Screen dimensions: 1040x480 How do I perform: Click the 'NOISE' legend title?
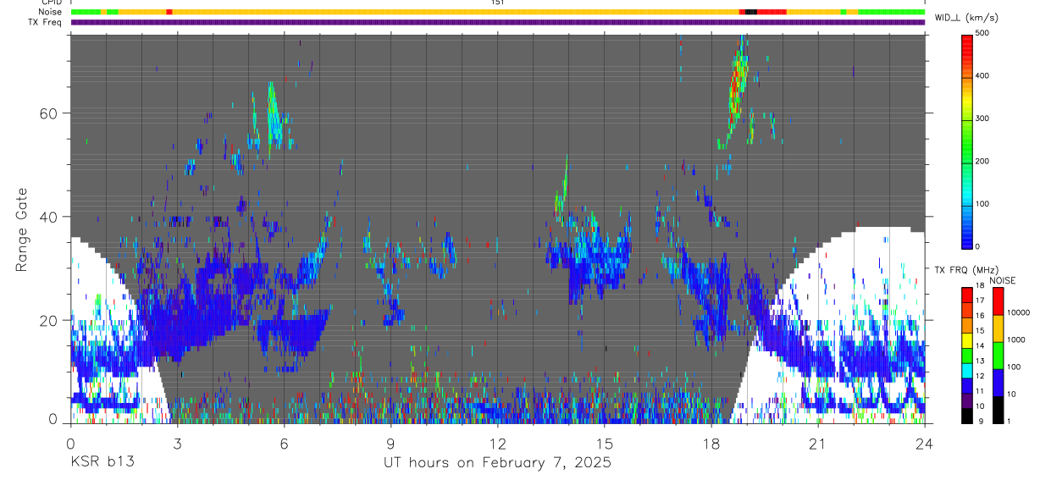coord(1002,280)
